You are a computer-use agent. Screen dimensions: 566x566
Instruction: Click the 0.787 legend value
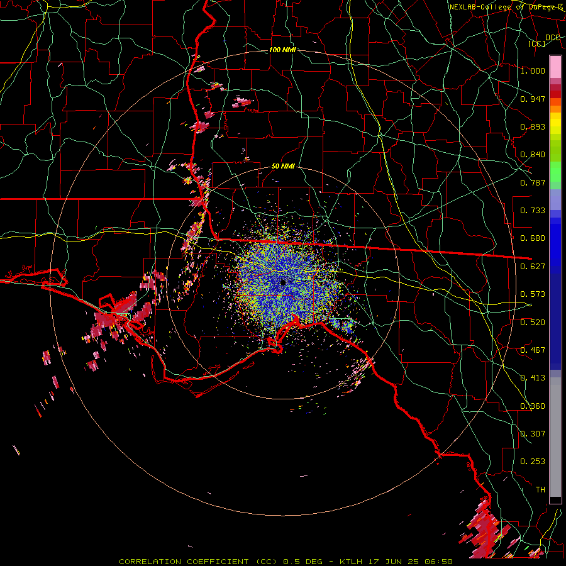533,182
